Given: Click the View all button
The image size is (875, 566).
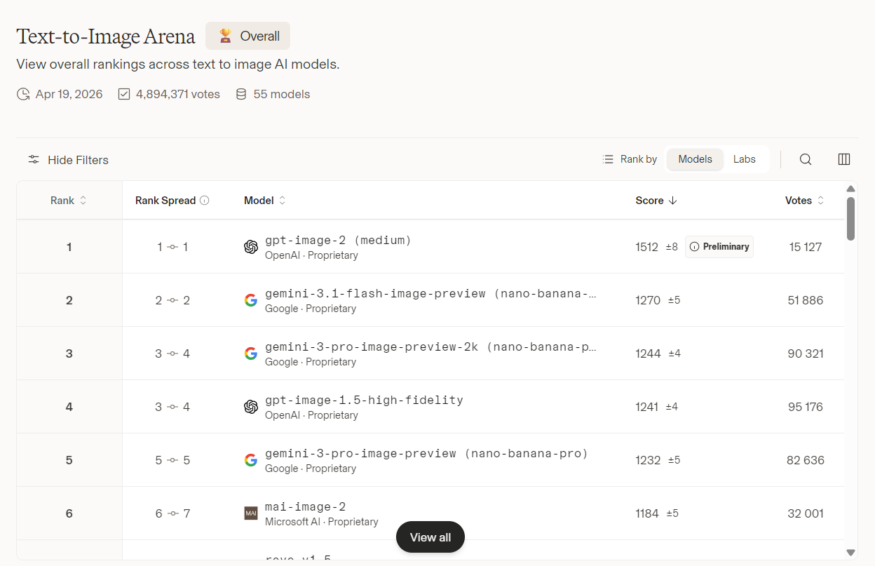Looking at the screenshot, I should coord(430,537).
